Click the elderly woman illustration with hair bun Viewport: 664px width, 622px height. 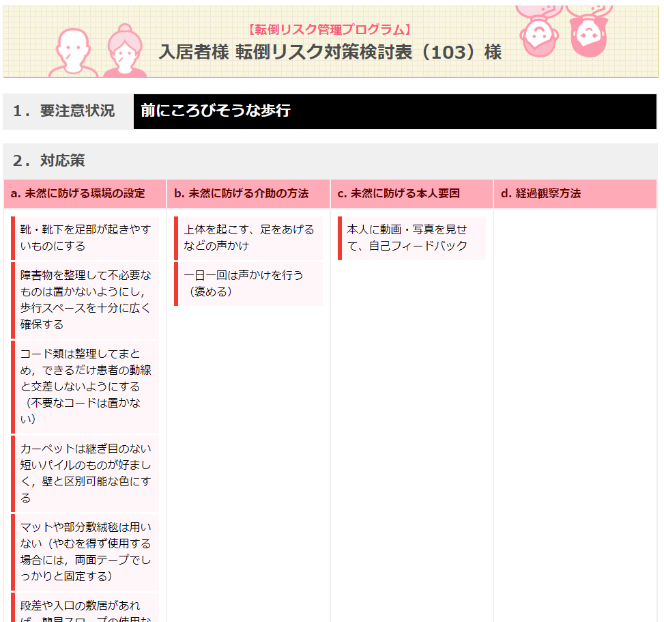coord(124,52)
